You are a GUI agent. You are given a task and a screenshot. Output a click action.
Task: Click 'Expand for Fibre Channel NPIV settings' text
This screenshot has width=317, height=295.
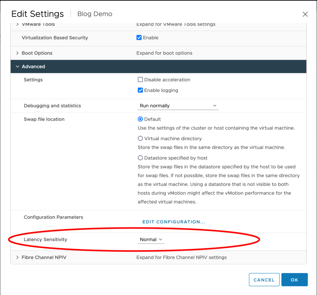pos(181,257)
